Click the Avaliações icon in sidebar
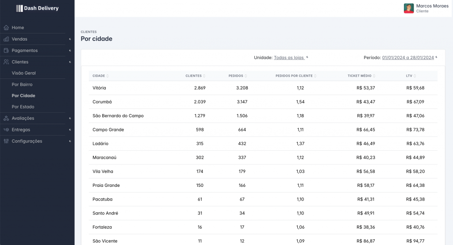 pyautogui.click(x=6, y=119)
